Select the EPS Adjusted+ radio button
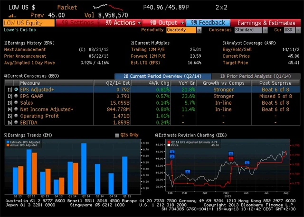Image resolution: width=304 pixels, height=217 pixels. (16, 90)
